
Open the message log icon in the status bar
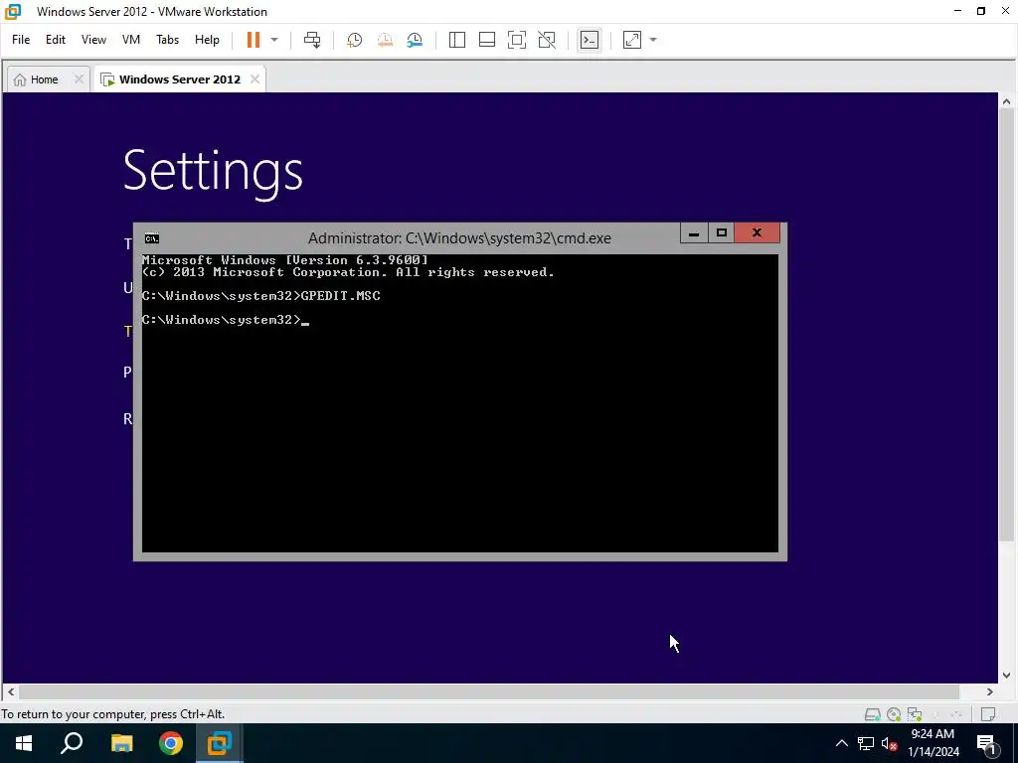tap(988, 714)
